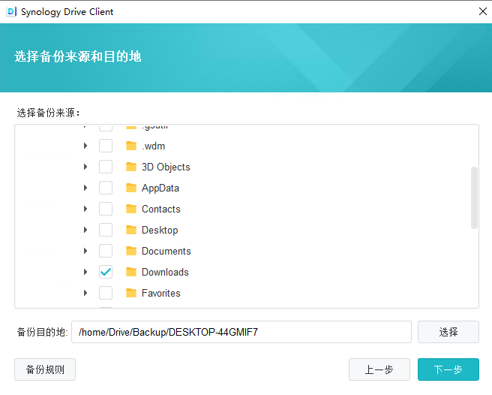This screenshot has width=492, height=395.
Task: Expand the .wdm folder tree
Action: pos(85,146)
